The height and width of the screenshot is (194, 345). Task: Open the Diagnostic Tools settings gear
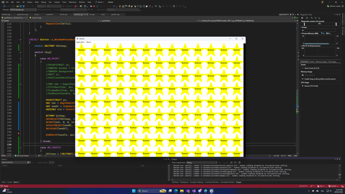[x=302, y=18]
